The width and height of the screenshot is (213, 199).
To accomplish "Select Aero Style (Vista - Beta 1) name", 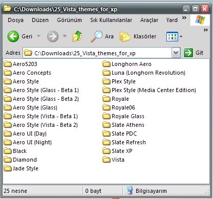I will pyautogui.click(x=45, y=116).
